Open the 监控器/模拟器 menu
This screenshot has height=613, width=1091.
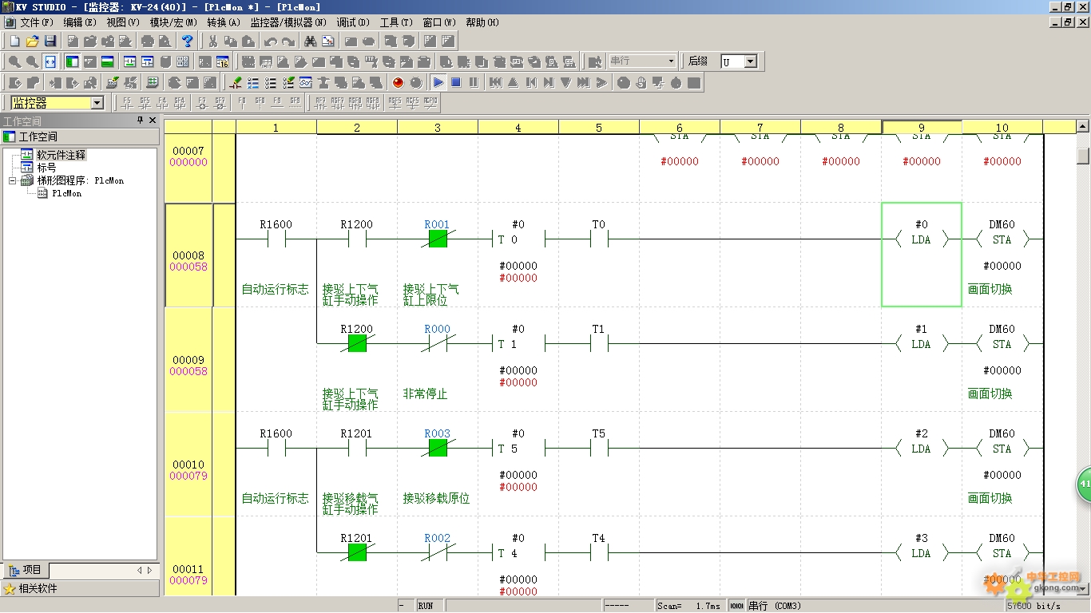click(288, 22)
